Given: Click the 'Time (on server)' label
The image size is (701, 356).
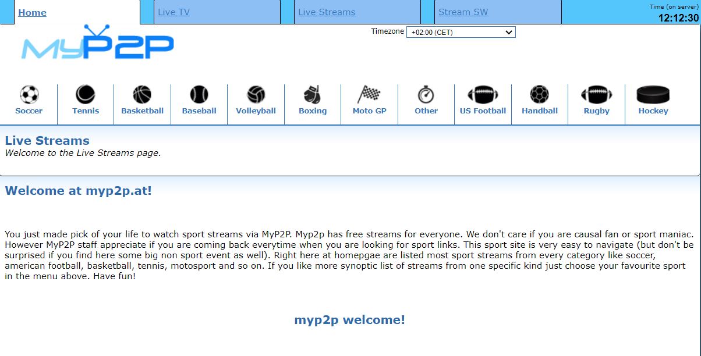Looking at the screenshot, I should click(674, 6).
